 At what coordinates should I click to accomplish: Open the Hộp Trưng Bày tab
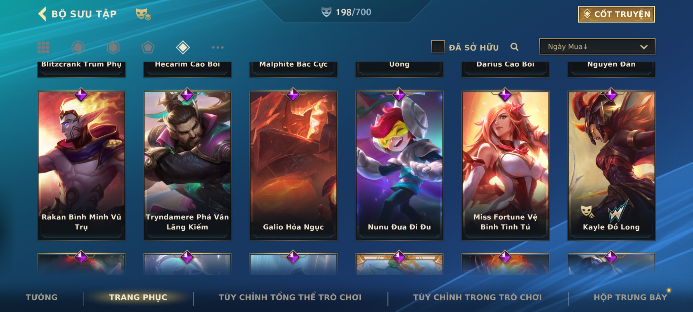[630, 297]
